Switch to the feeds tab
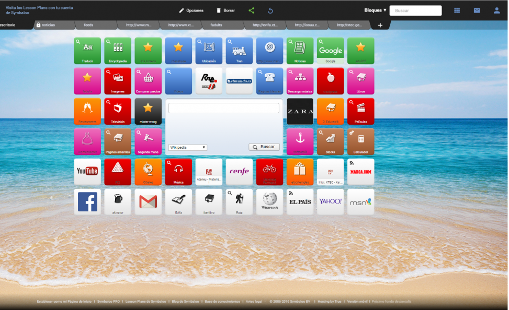 point(89,25)
